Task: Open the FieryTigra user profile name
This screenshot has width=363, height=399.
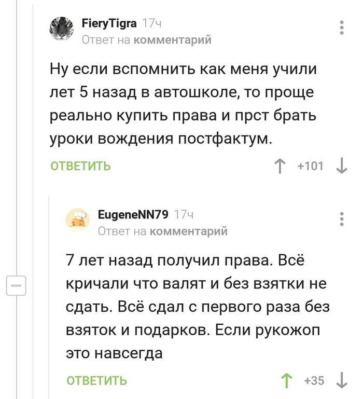Action: click(x=109, y=23)
